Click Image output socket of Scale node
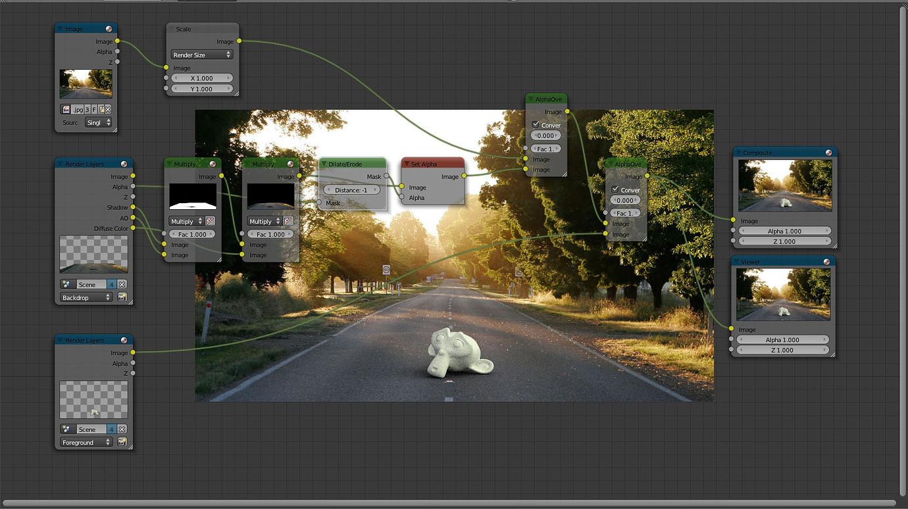 (x=239, y=41)
